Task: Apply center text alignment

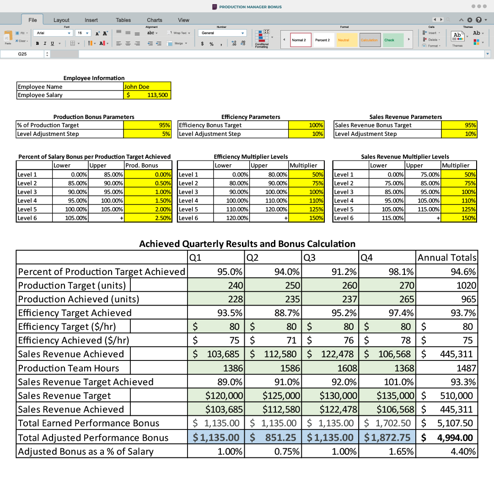Action: 128,43
